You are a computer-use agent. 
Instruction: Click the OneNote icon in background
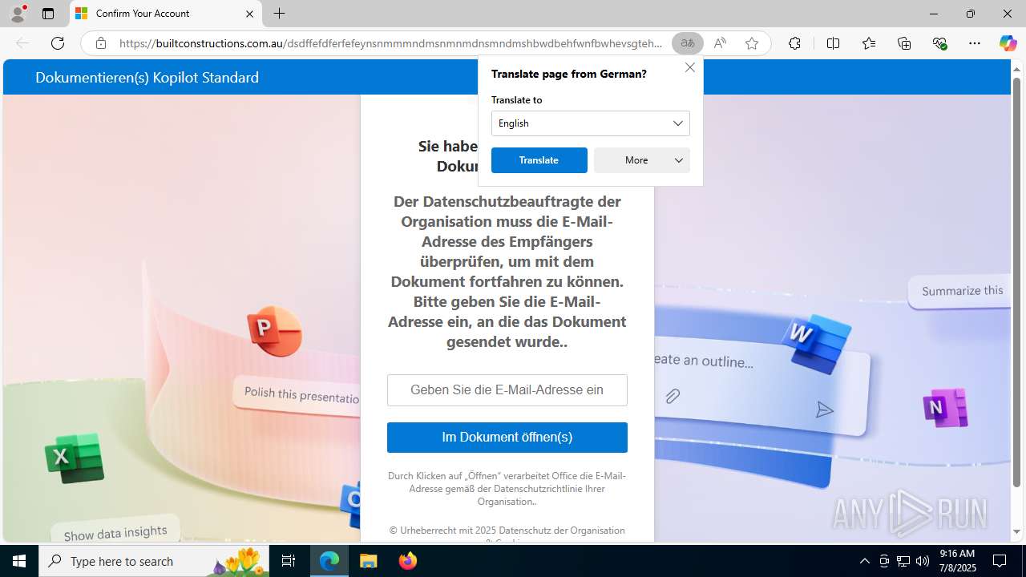[945, 408]
